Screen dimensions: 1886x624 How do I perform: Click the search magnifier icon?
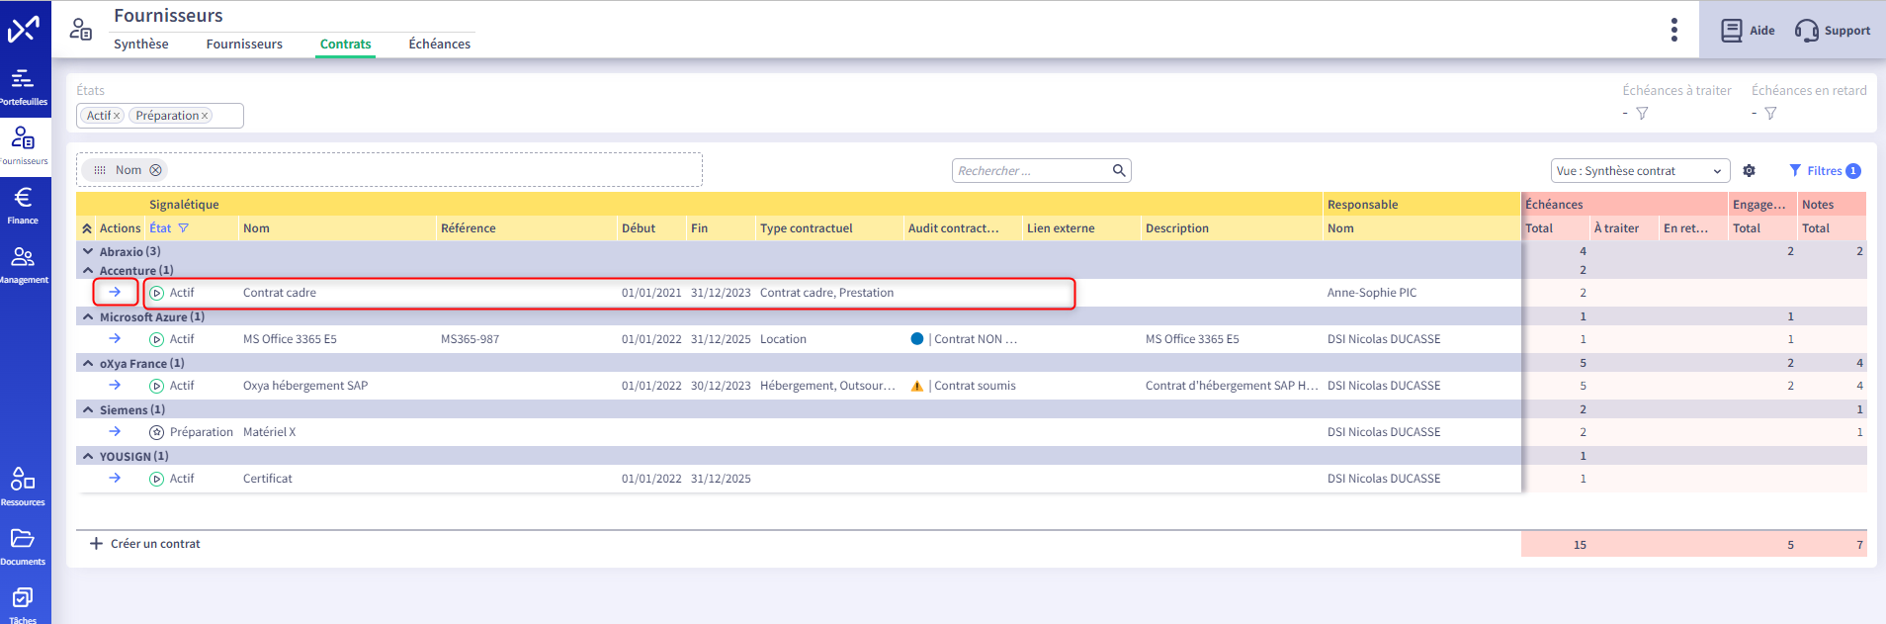[x=1119, y=170]
